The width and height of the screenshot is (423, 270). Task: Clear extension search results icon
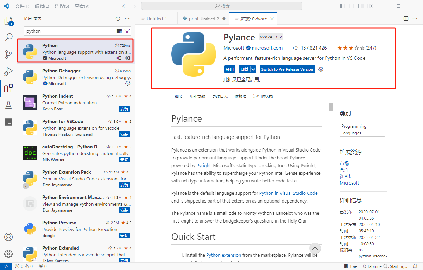119,31
